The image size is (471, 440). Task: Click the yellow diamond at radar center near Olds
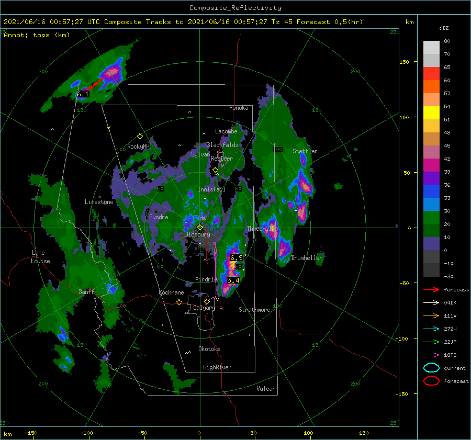point(200,228)
